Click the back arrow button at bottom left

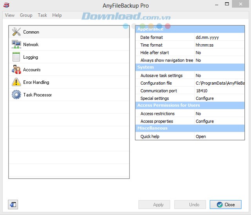(x=13, y=204)
